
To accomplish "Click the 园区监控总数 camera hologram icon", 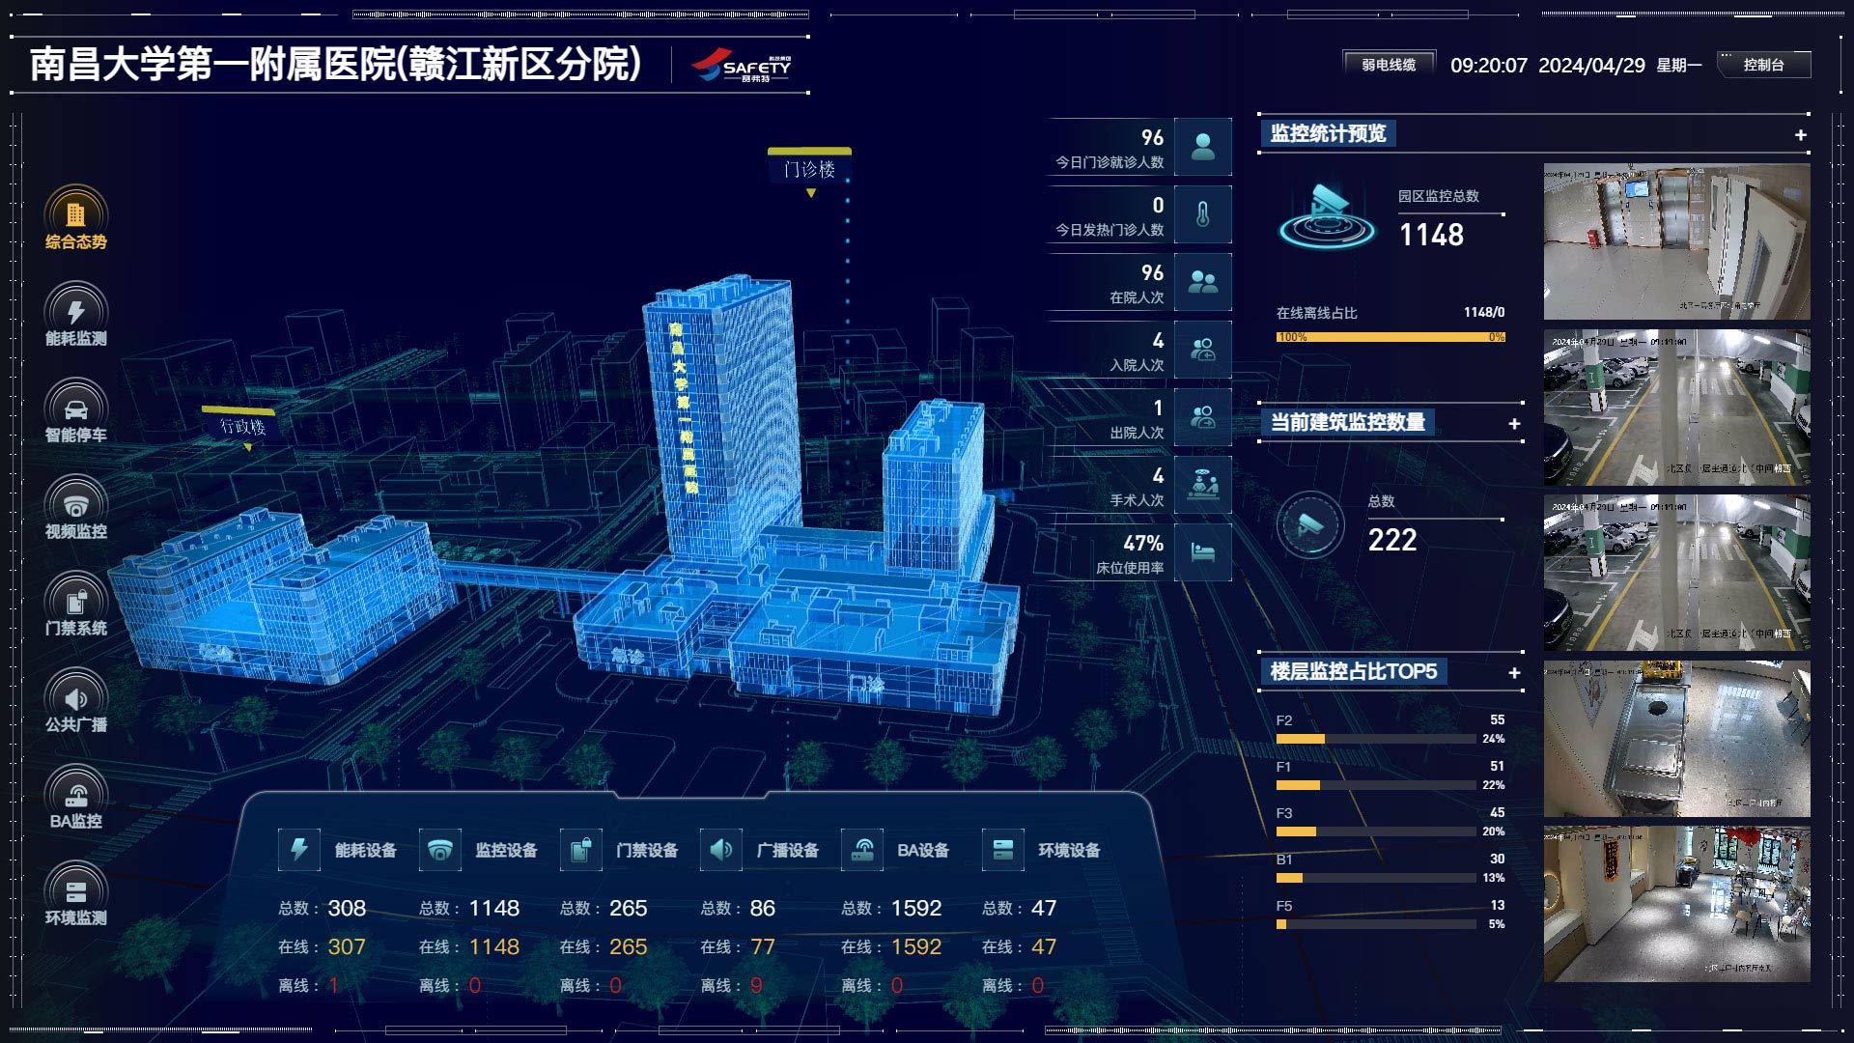I will 1328,216.
